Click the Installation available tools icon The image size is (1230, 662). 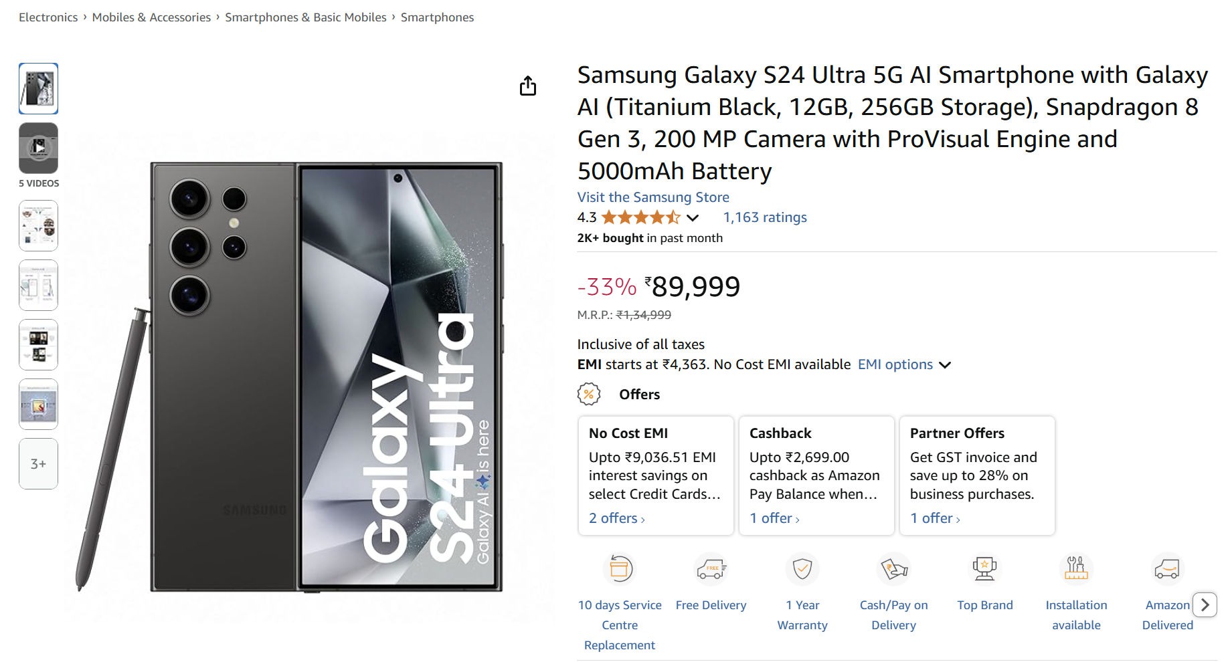(x=1076, y=569)
